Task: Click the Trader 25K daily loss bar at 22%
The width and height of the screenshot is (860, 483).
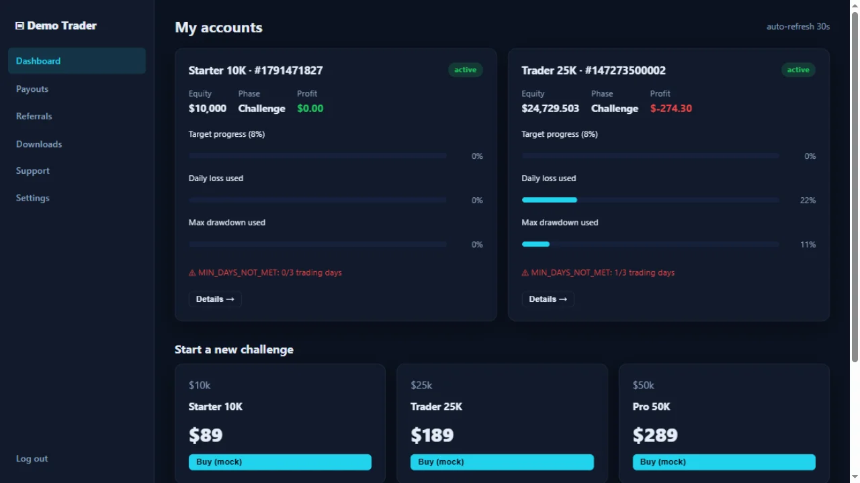Action: [x=650, y=200]
